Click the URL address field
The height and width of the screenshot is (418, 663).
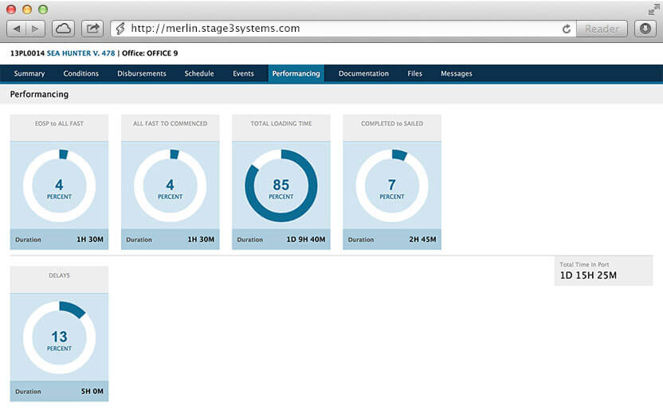pyautogui.click(x=335, y=29)
